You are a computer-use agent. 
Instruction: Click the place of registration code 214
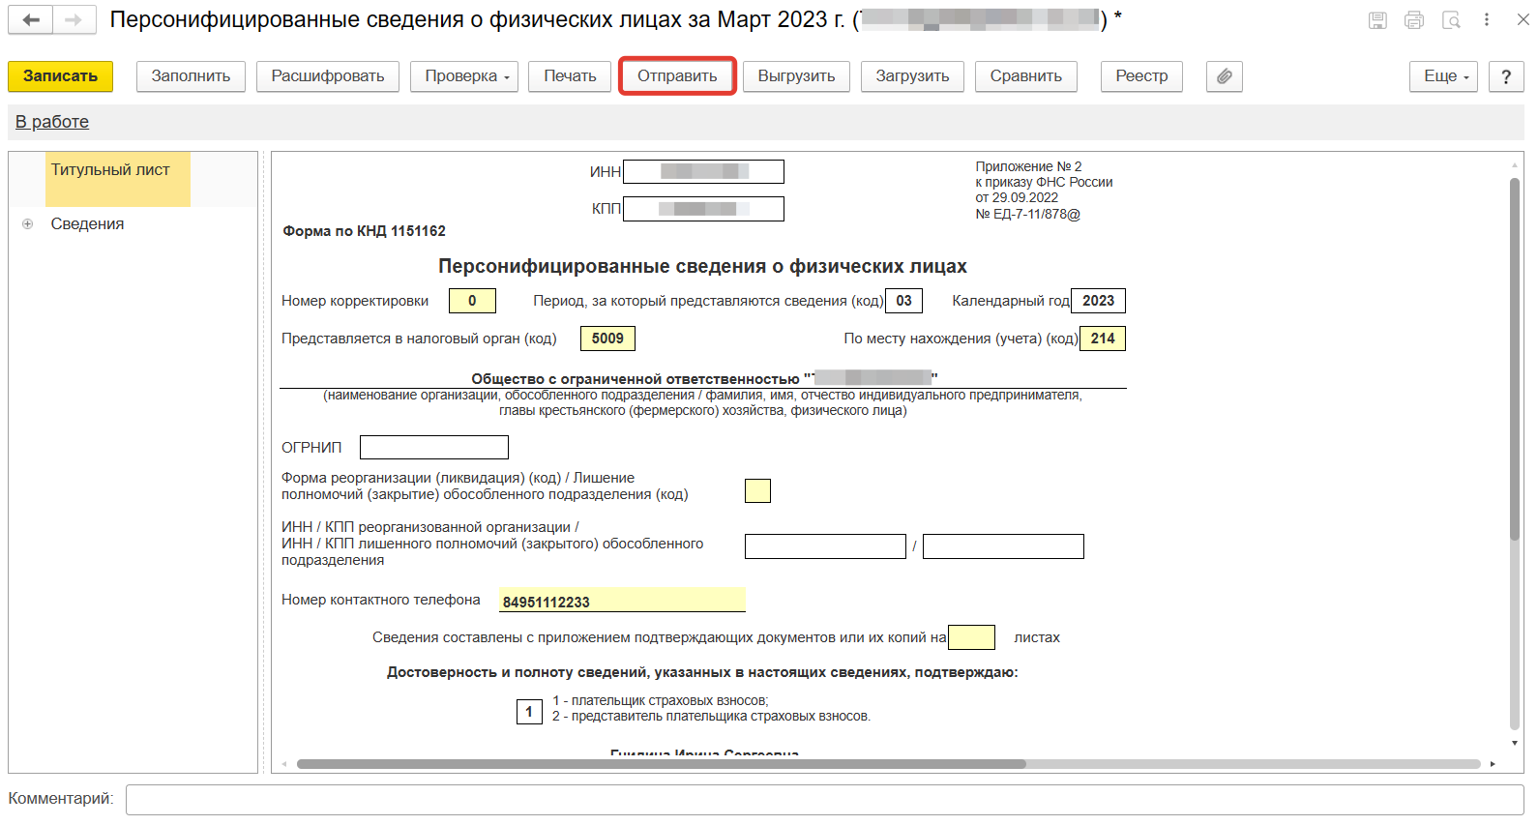click(x=1103, y=339)
